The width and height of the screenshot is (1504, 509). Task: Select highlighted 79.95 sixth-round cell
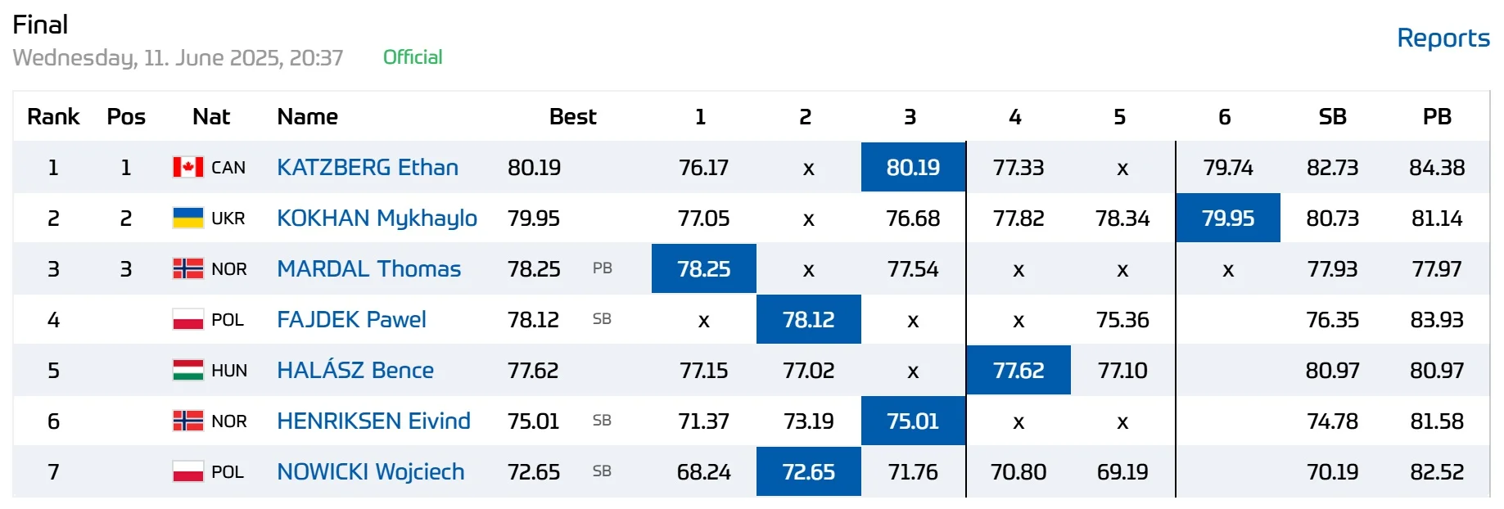[x=1227, y=218]
